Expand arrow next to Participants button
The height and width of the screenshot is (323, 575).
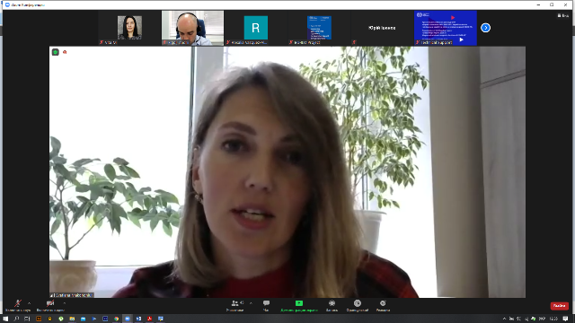(251, 303)
